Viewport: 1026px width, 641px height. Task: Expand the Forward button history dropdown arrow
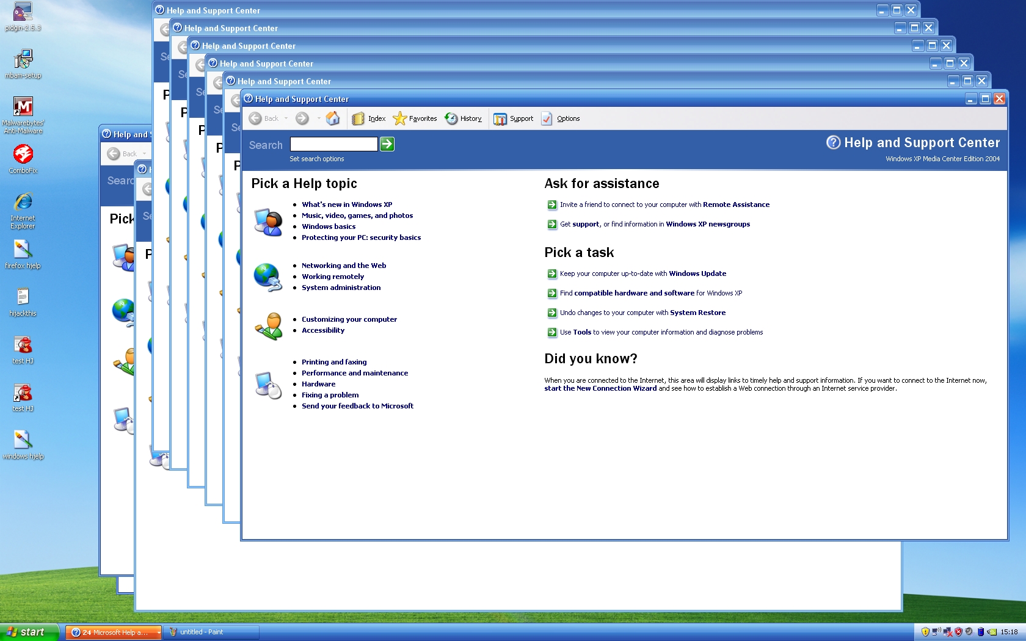click(318, 118)
